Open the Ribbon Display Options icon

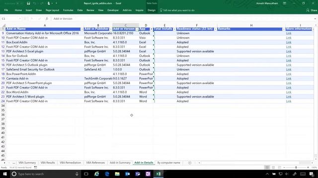285,3
